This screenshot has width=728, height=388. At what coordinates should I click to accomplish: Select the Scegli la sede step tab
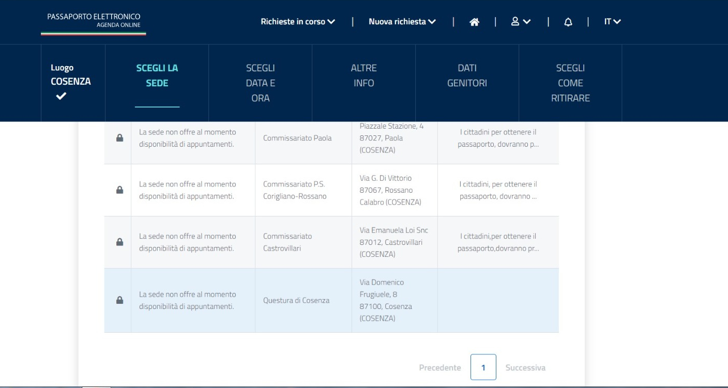pyautogui.click(x=157, y=75)
